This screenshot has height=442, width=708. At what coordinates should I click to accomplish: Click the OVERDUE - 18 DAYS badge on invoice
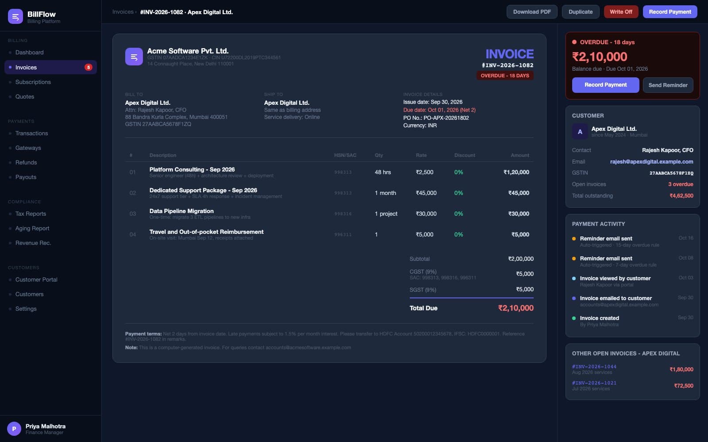tap(505, 76)
